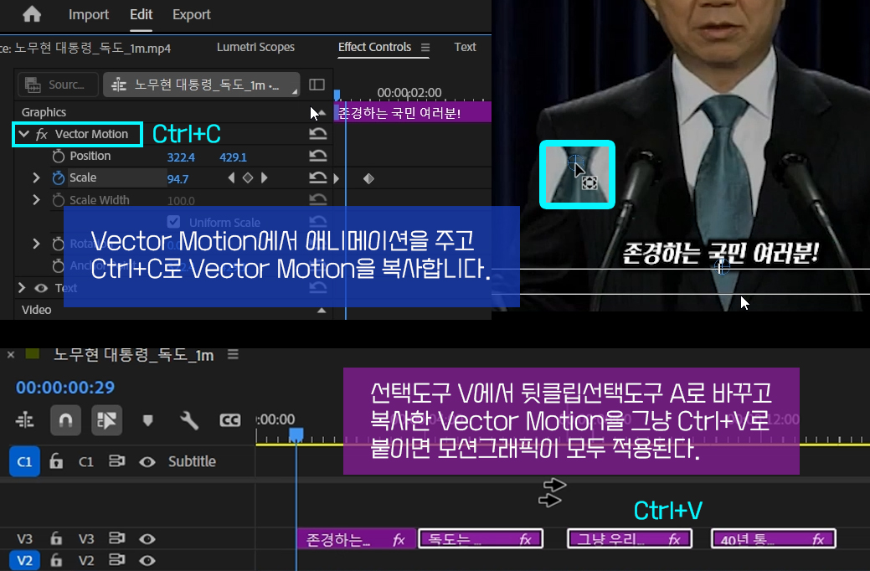
Task: Open caption track options CC icon
Action: [229, 420]
